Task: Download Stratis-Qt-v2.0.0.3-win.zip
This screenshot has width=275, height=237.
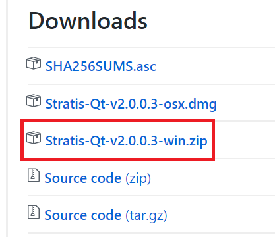Action: pyautogui.click(x=126, y=141)
